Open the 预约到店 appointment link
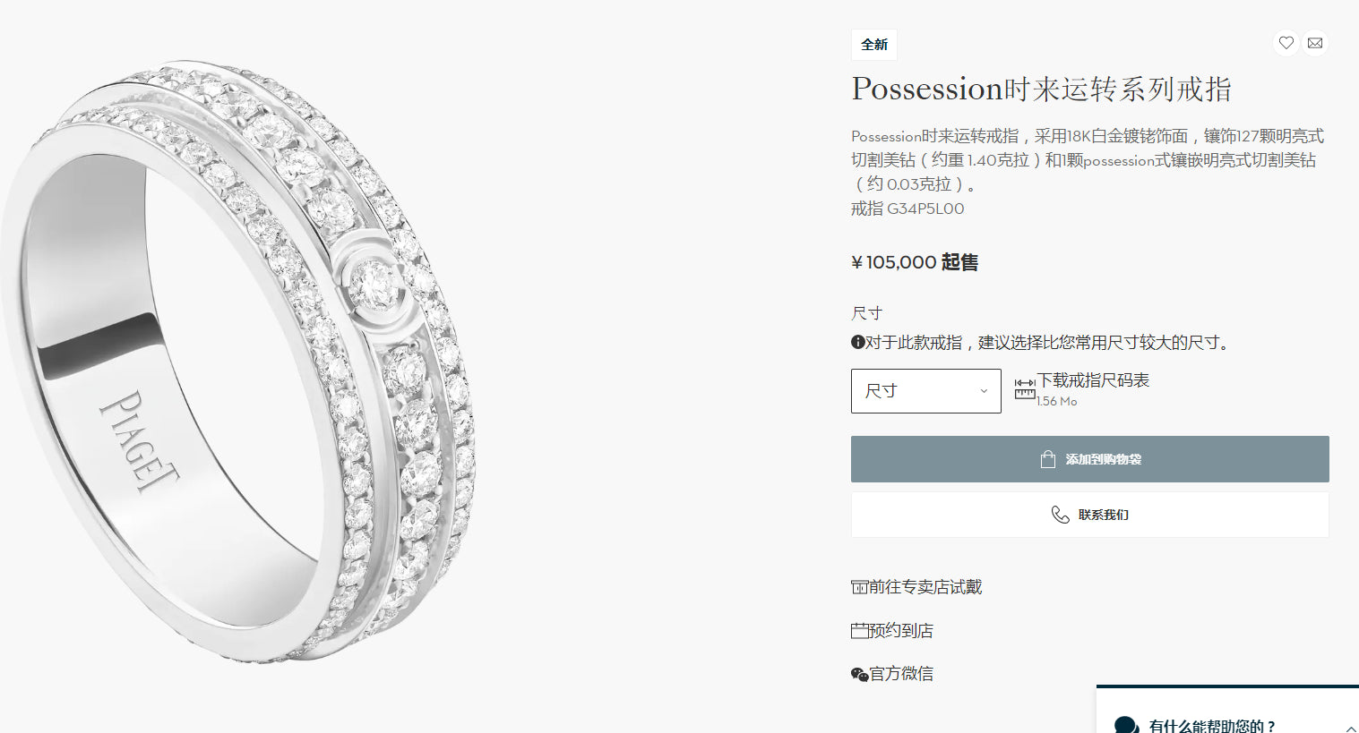The height and width of the screenshot is (733, 1359). [x=901, y=631]
